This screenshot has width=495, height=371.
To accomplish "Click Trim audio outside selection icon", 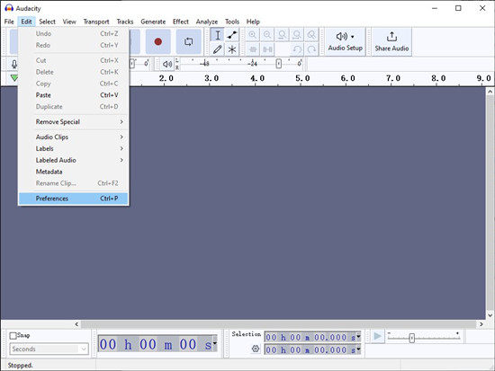I will (x=253, y=49).
